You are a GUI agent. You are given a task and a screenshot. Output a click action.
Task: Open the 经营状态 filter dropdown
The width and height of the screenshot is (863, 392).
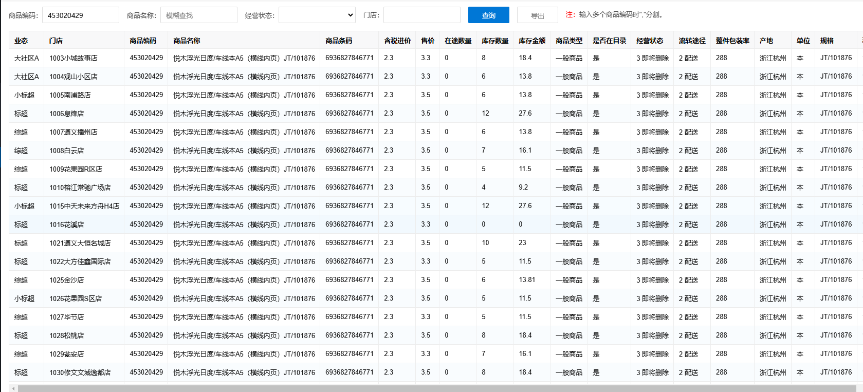317,15
